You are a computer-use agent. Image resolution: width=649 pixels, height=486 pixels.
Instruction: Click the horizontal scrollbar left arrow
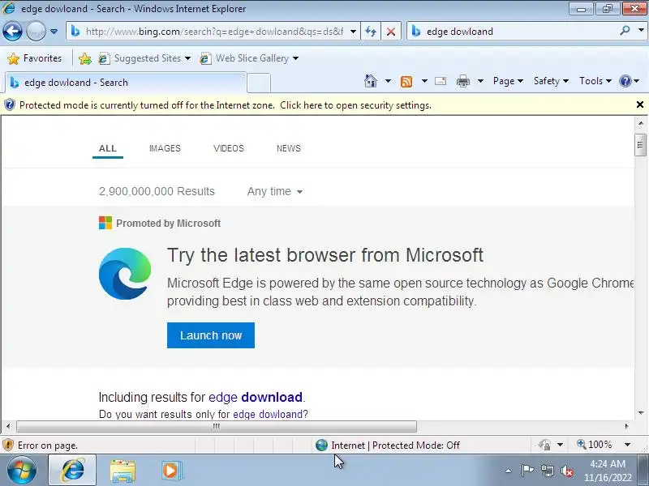click(8, 426)
